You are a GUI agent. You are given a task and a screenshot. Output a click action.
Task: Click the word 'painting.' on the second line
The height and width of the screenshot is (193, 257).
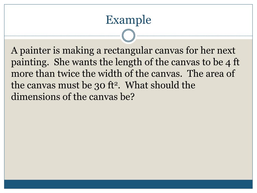(30, 62)
